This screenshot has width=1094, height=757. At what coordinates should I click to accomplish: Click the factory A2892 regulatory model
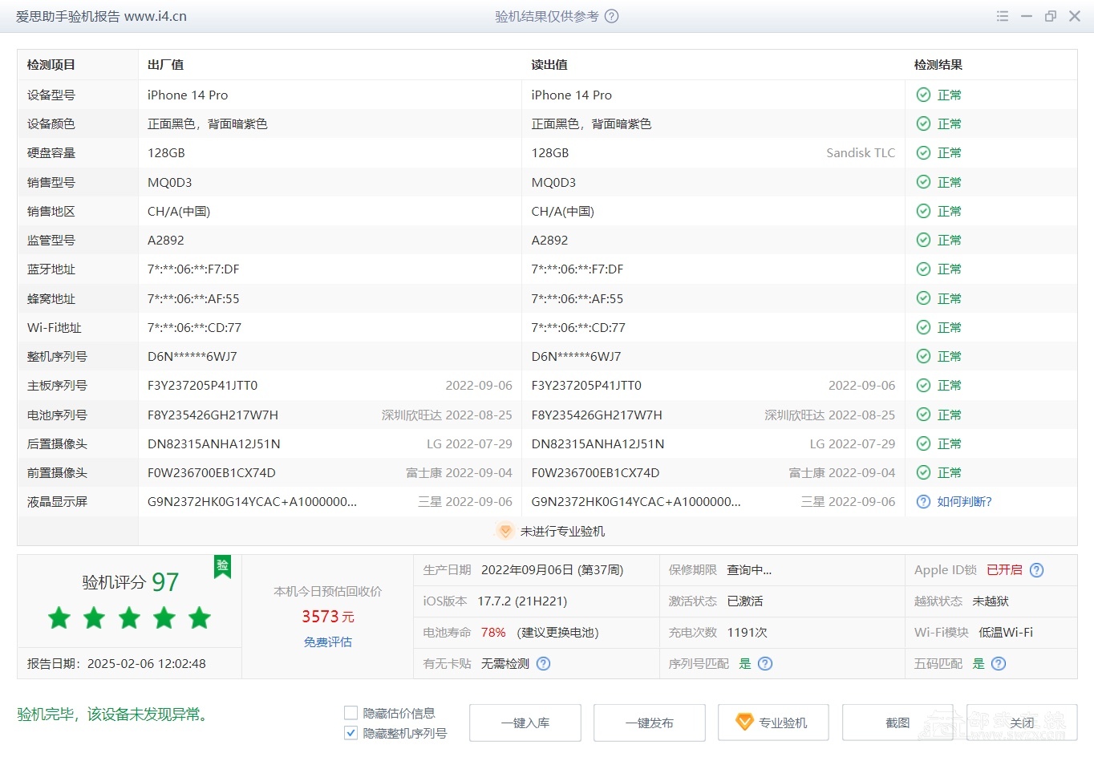coord(166,240)
